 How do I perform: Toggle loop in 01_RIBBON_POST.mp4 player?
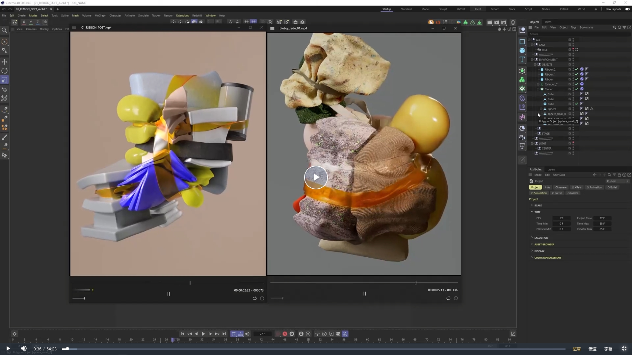click(x=254, y=298)
